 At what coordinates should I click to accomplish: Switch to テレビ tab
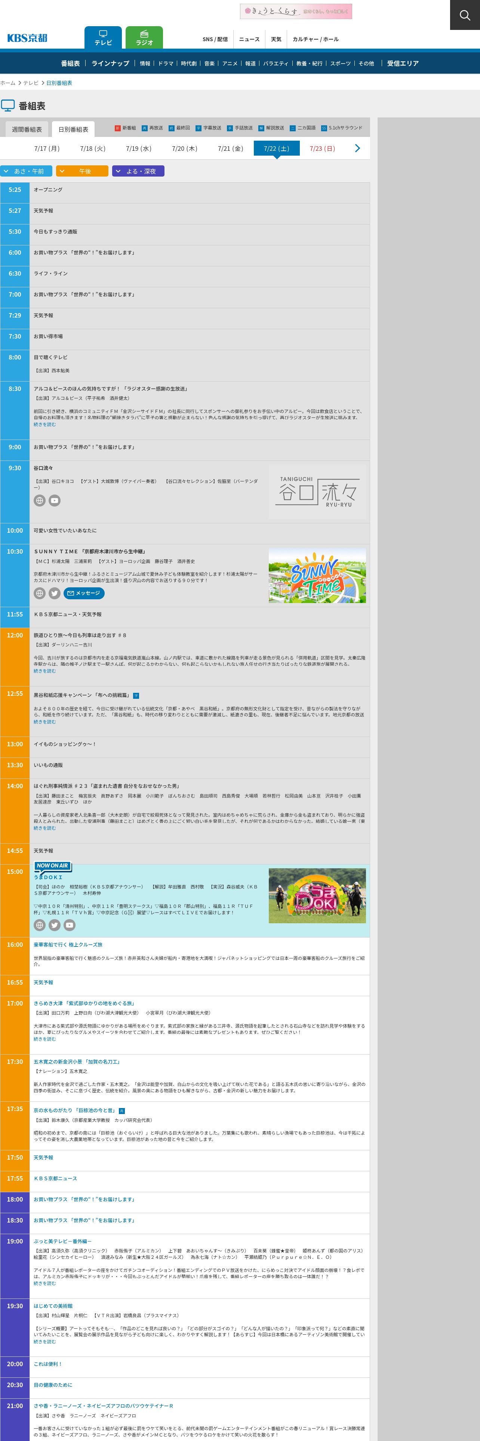point(104,37)
